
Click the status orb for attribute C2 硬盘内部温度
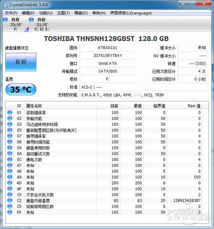point(10,200)
